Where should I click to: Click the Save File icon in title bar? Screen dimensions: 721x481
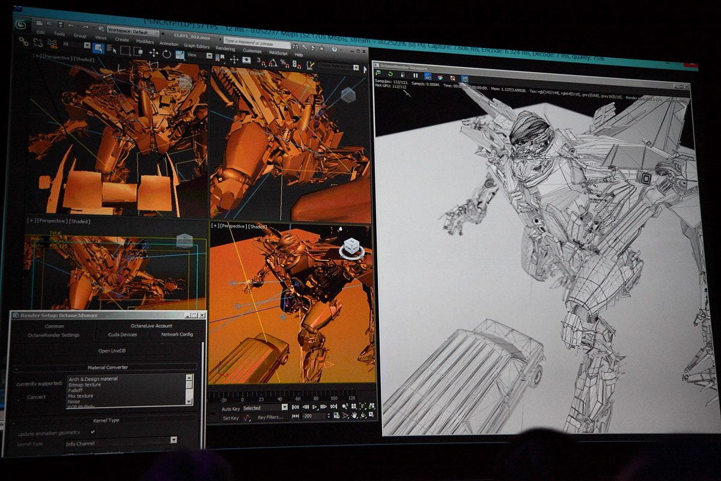(x=61, y=25)
